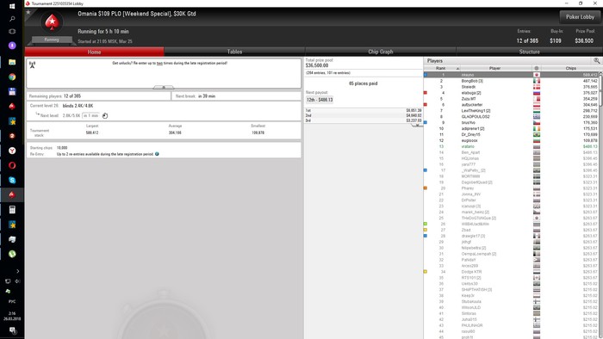Click the broadcast antenna news icon

(x=33, y=65)
